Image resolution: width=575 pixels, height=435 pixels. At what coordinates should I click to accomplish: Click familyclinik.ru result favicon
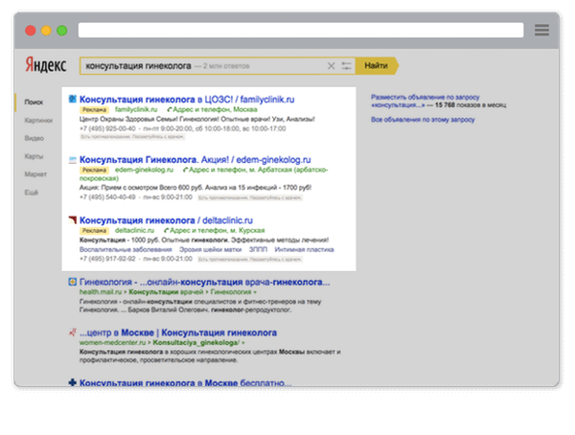click(73, 99)
